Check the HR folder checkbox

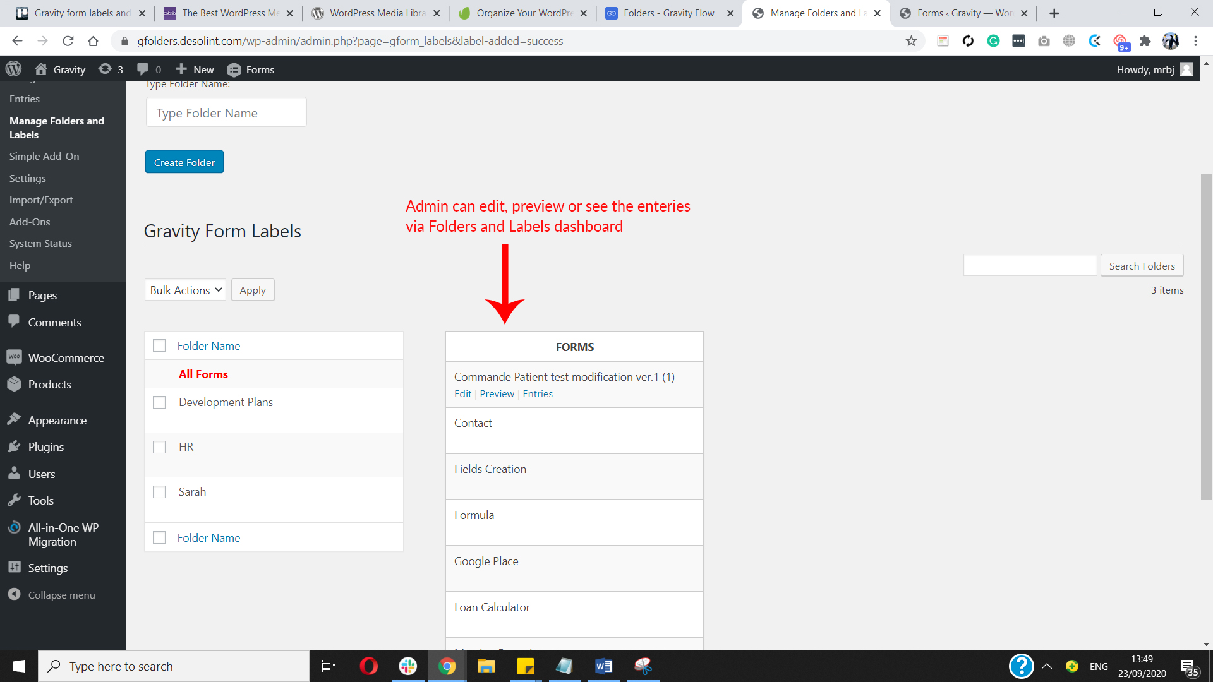[x=159, y=447]
